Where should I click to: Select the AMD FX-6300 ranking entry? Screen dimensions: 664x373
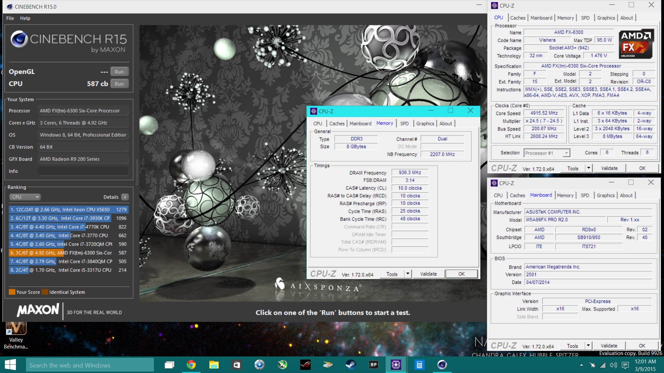tap(69, 253)
